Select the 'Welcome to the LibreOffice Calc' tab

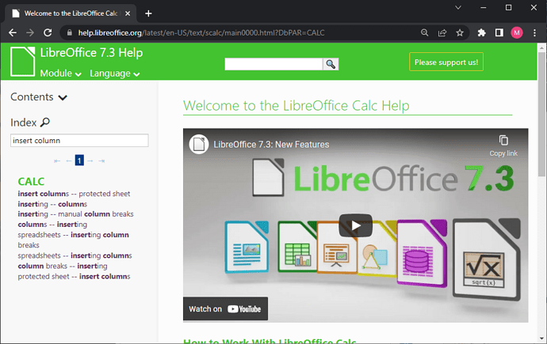click(x=71, y=13)
